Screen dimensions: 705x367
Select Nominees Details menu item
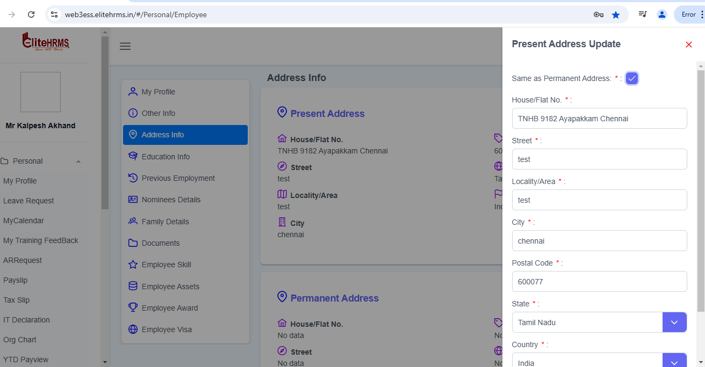coord(171,200)
